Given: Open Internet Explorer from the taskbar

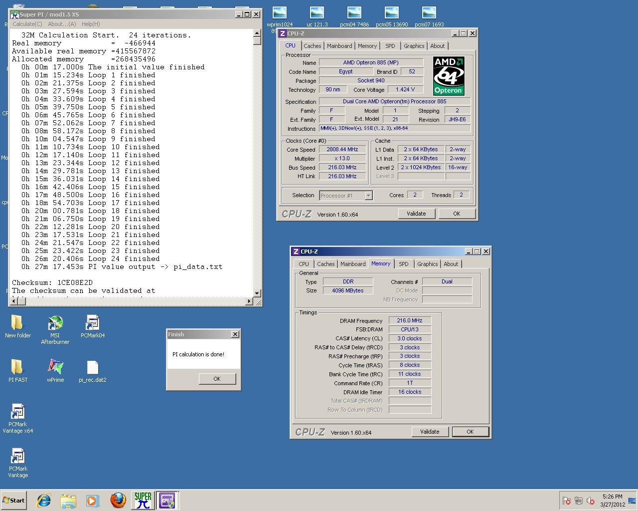Looking at the screenshot, I should 44,501.
